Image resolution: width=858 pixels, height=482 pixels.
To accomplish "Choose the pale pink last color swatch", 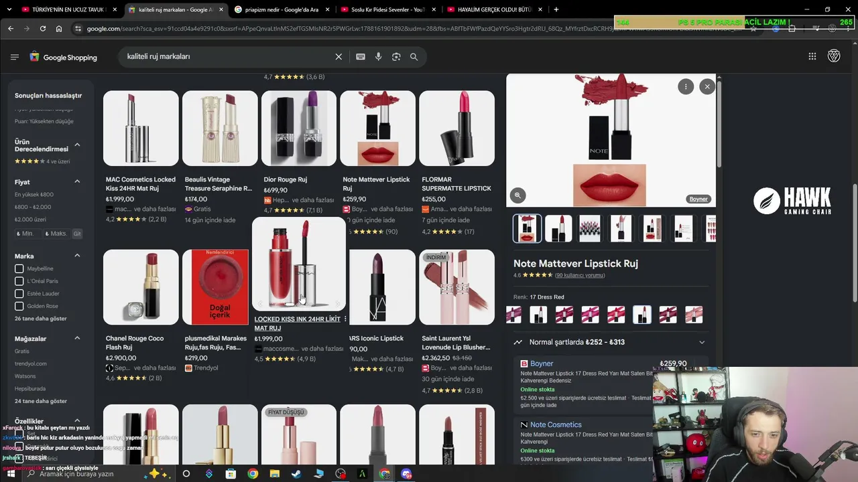I will click(694, 314).
